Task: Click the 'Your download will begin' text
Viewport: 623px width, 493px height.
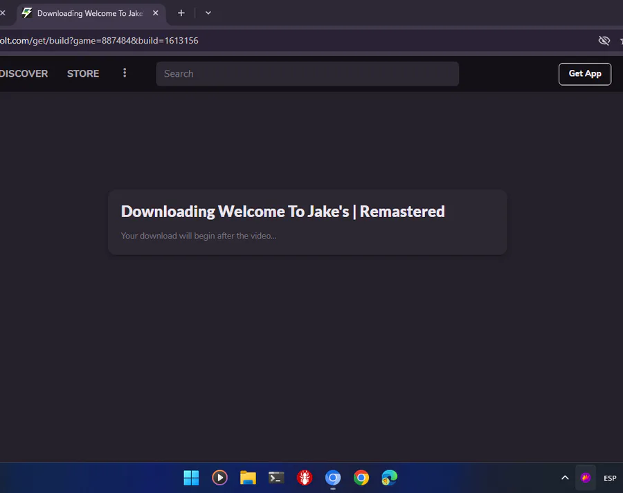Action: point(199,236)
